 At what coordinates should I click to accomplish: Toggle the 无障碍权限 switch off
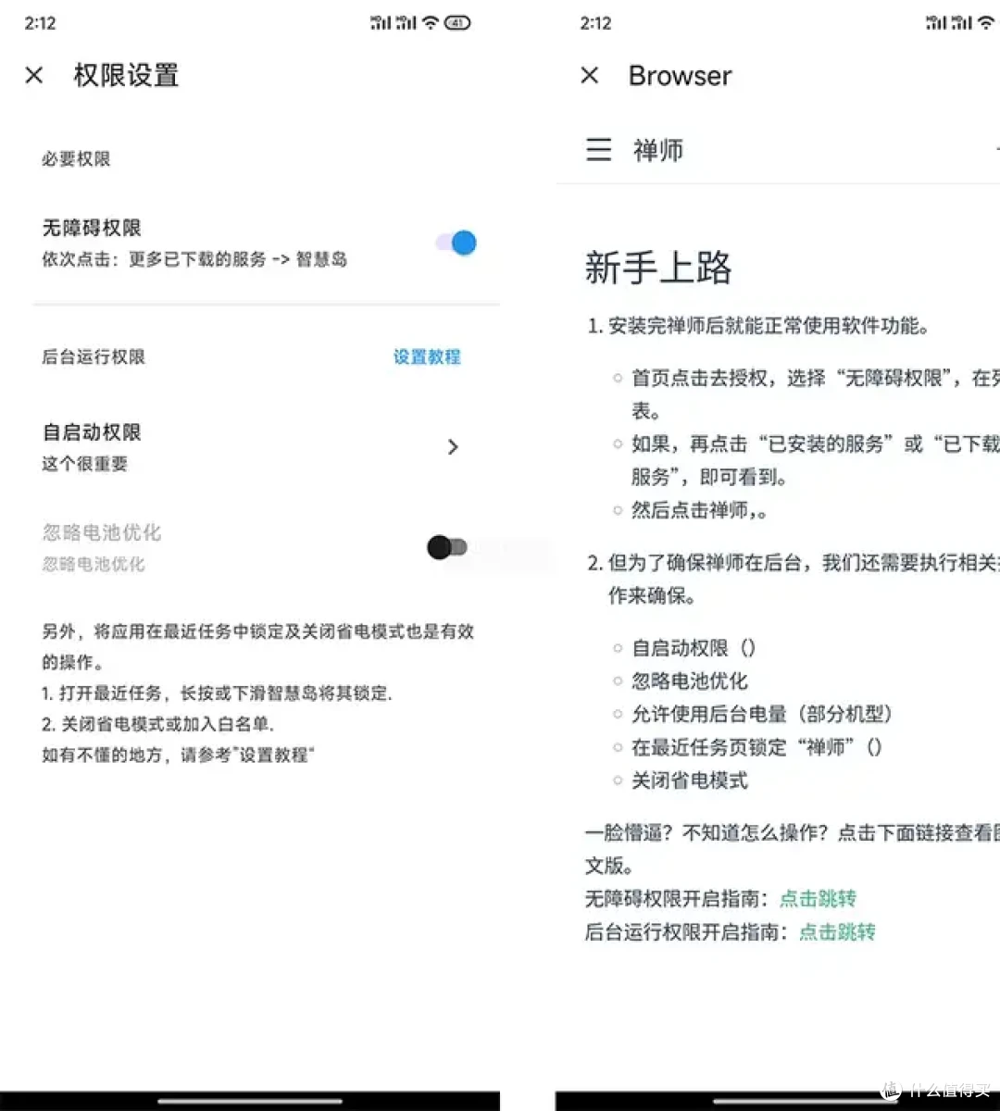456,243
